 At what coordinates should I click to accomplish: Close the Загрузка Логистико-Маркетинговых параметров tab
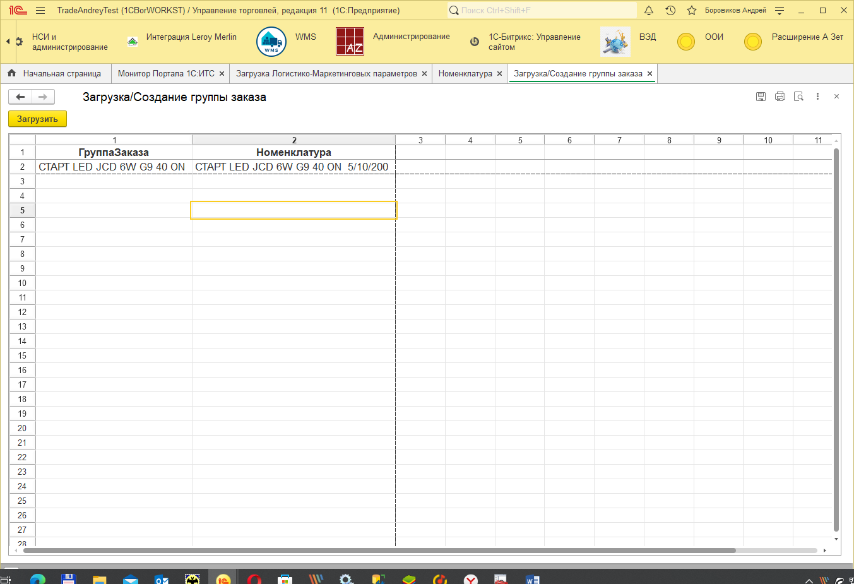pyautogui.click(x=424, y=74)
